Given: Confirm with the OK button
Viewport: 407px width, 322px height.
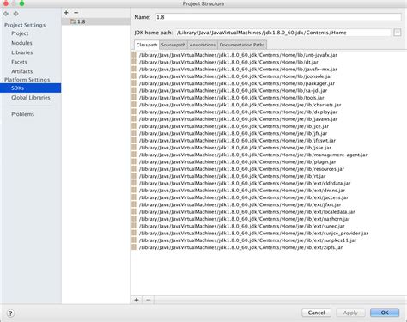Looking at the screenshot, I should pos(385,313).
